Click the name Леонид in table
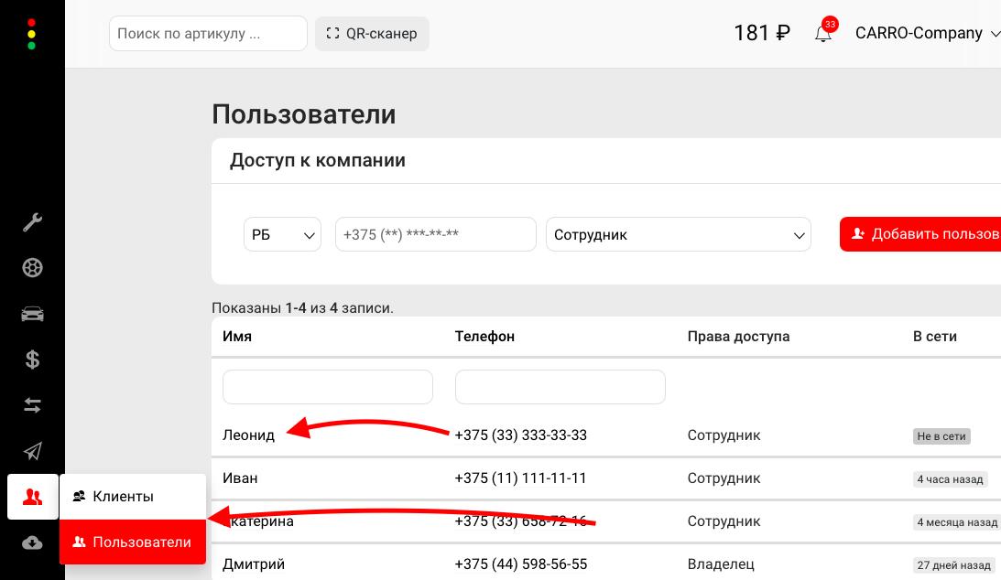1001x580 pixels. pyautogui.click(x=248, y=435)
